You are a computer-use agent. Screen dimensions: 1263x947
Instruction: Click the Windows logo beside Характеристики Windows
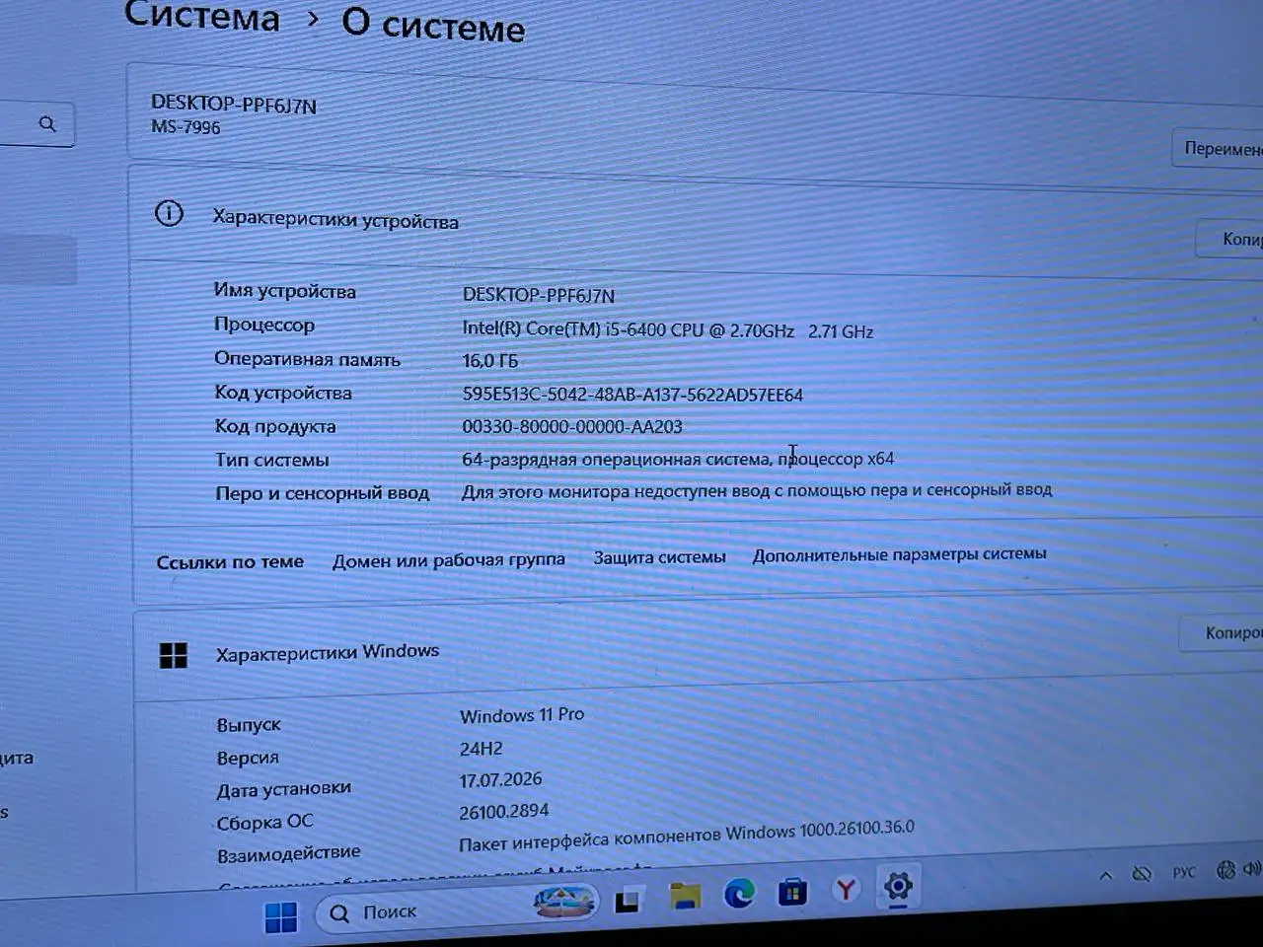tap(173, 655)
